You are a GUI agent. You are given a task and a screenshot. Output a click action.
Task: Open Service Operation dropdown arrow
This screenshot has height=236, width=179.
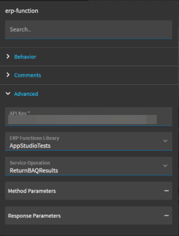point(165,166)
